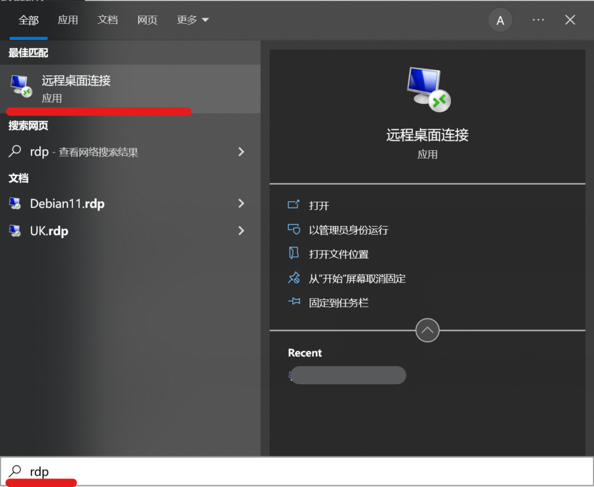
Task: Open the Debian11.rdp document
Action: point(130,203)
